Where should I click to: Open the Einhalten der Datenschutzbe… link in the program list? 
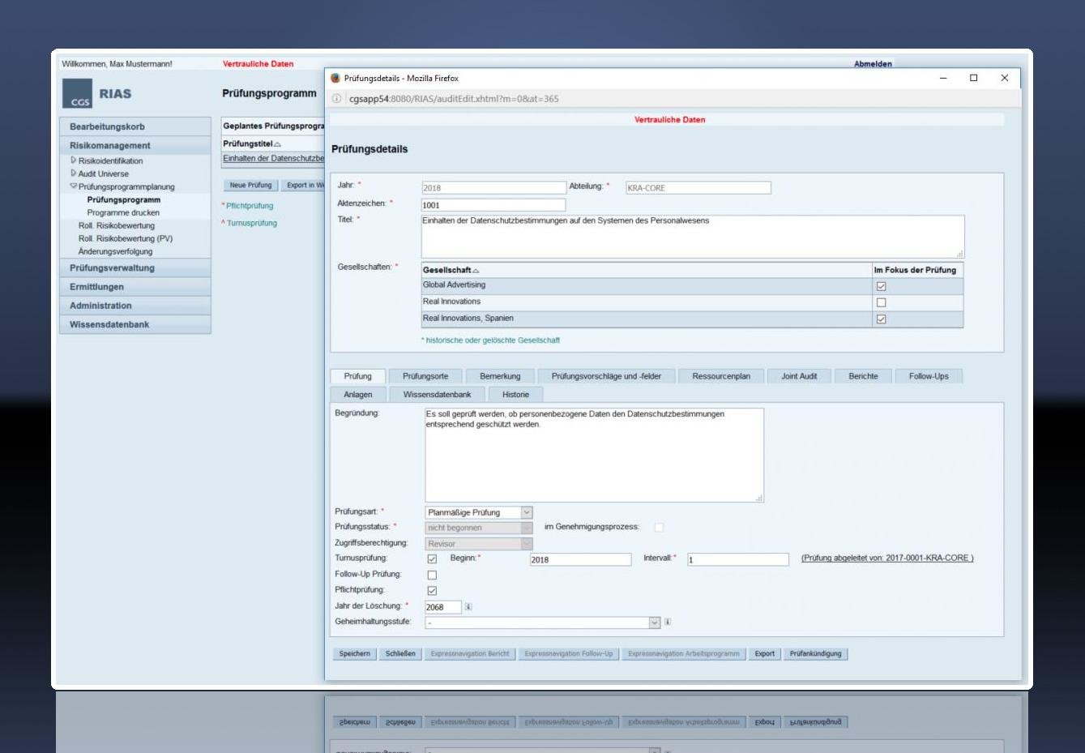[x=274, y=159]
